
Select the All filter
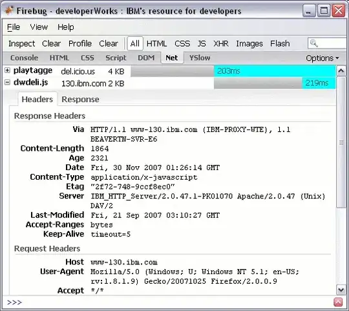135,43
